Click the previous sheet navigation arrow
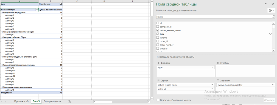This screenshot has width=277, height=105. (2, 102)
